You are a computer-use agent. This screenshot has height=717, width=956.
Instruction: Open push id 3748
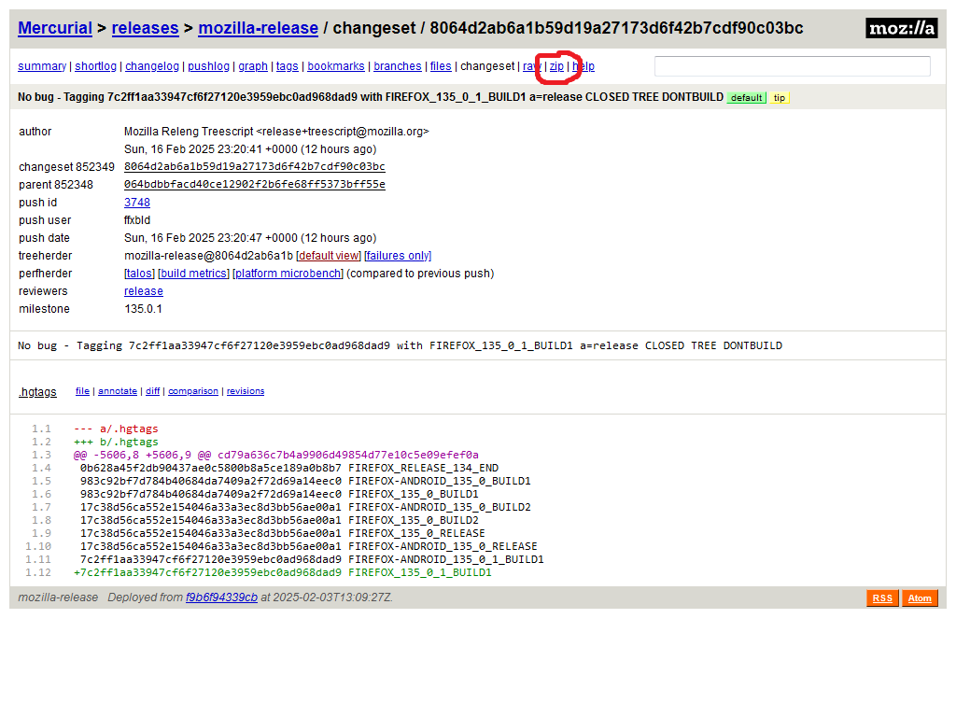click(x=137, y=203)
